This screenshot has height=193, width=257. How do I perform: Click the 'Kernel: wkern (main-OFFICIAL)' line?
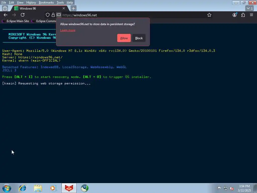[31, 61]
